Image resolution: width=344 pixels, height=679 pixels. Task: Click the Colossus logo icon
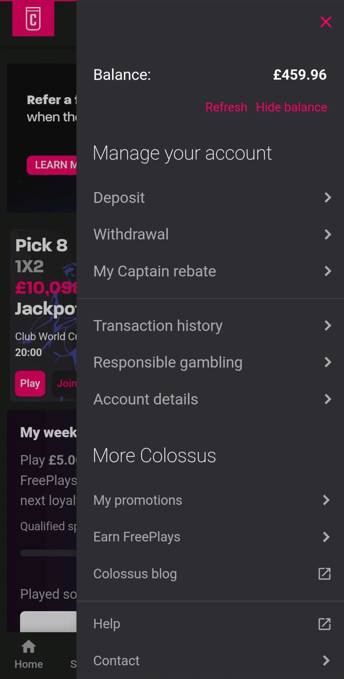[x=33, y=18]
